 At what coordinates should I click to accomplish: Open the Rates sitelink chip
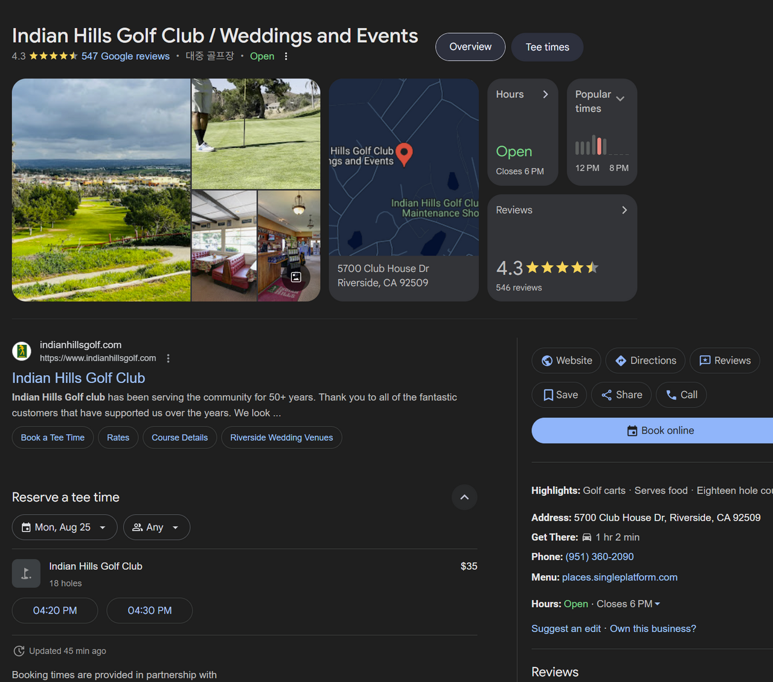[118, 438]
